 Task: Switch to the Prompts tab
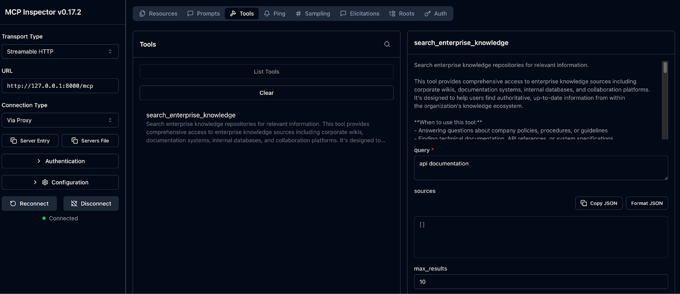[x=204, y=14]
